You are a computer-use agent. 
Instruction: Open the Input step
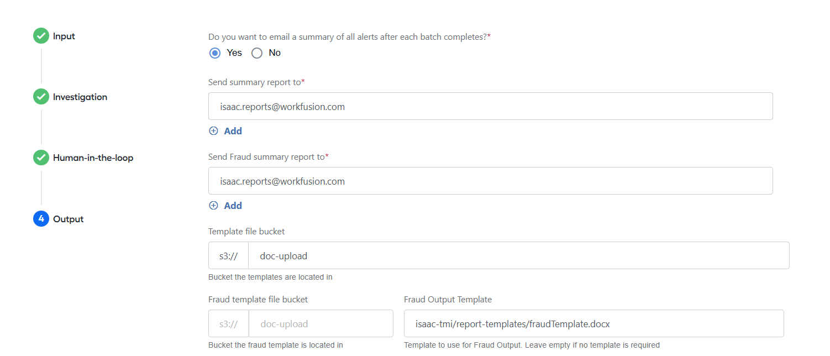(x=64, y=36)
